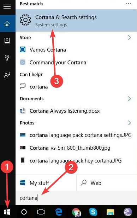This screenshot has height=218, width=137.
Task: Click the search box containing cortana
Action: [x=76, y=198]
